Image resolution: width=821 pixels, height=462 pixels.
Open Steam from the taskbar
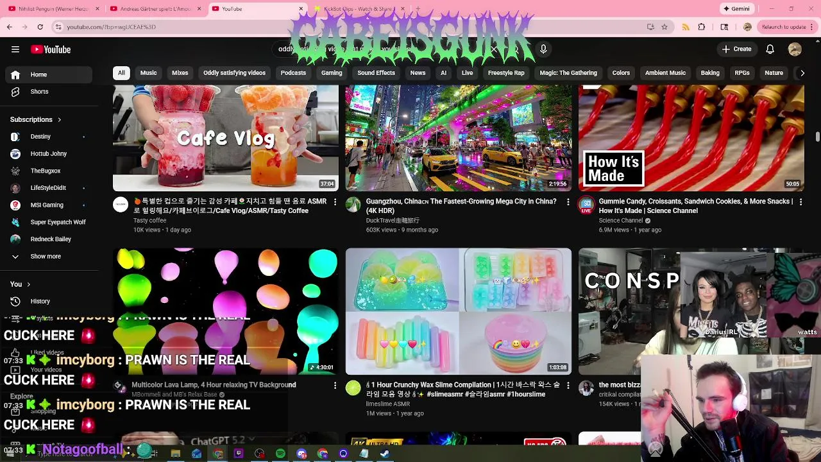[385, 454]
